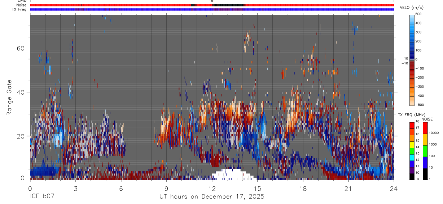Click the 'TX FRQ (MHz)' legend title

point(412,114)
